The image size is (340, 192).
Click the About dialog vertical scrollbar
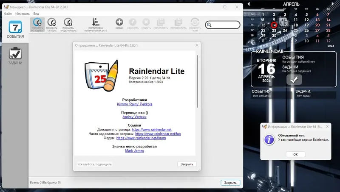(x=197, y=81)
